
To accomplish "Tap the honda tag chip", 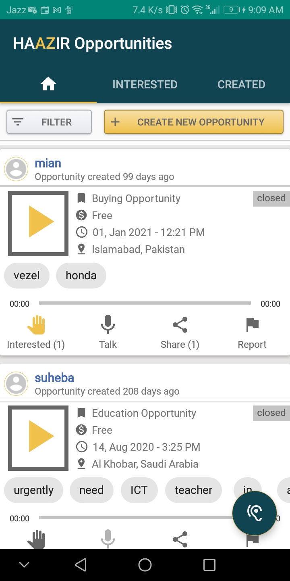I will 81,276.
